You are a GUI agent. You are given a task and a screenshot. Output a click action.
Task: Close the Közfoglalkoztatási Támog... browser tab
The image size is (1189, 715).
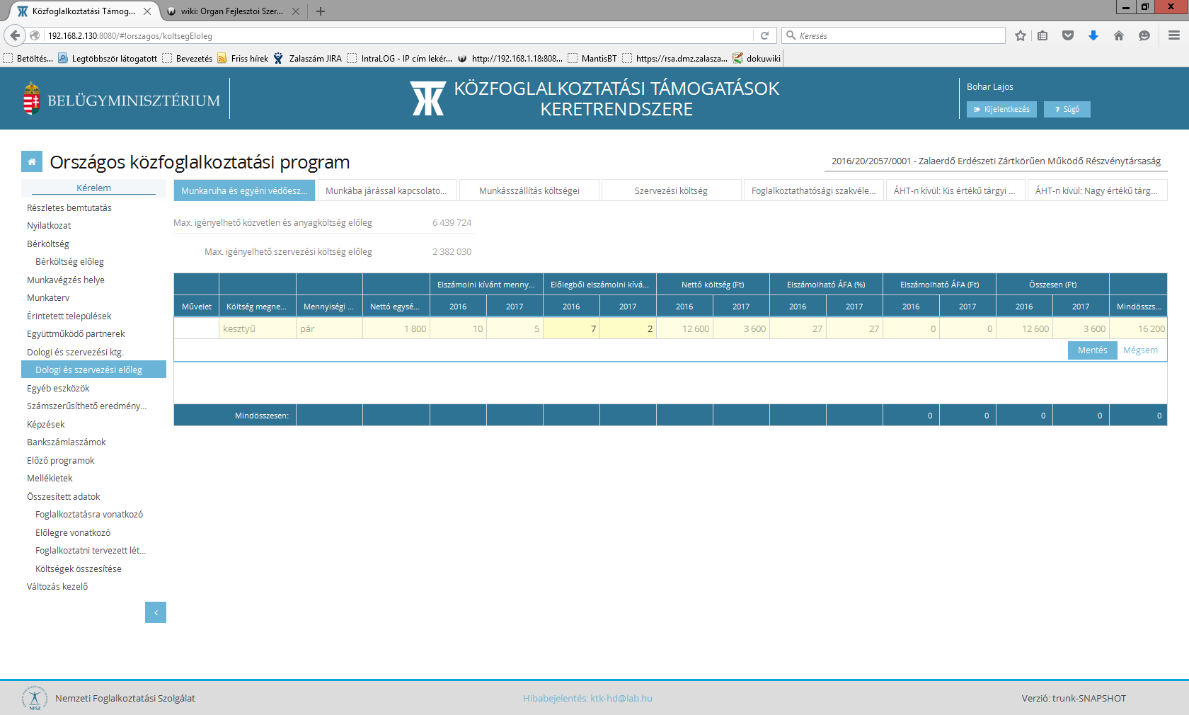tap(147, 11)
